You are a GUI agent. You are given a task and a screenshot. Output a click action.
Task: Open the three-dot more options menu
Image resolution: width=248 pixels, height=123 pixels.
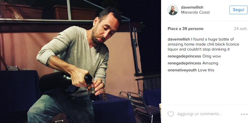(244, 114)
